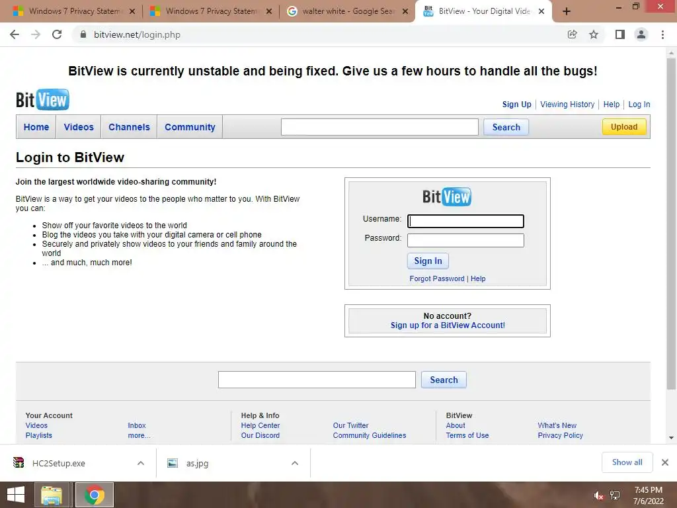The image size is (677, 508).
Task: Open a new tab with plus icon
Action: [x=567, y=12]
